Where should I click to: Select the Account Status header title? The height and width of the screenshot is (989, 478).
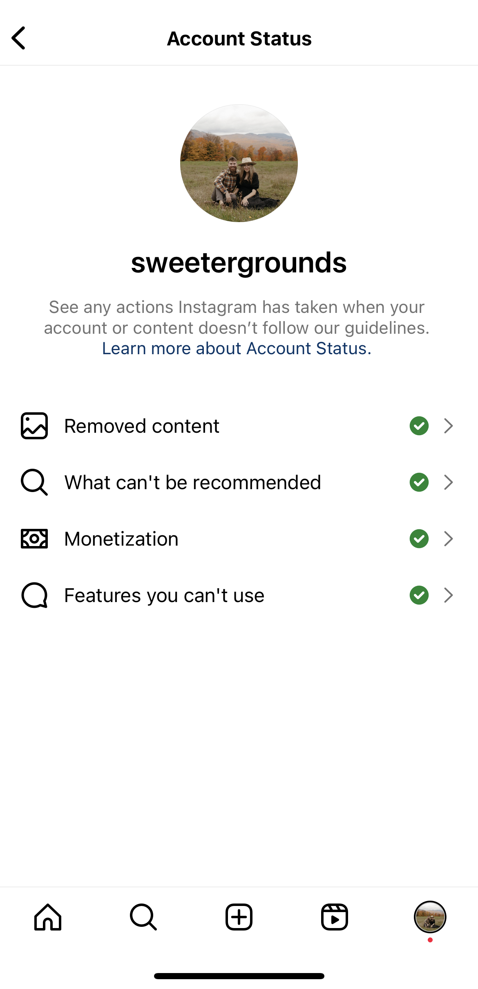tap(239, 38)
